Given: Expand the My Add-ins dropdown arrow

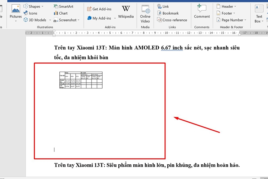Looking at the screenshot, I should [x=115, y=18].
